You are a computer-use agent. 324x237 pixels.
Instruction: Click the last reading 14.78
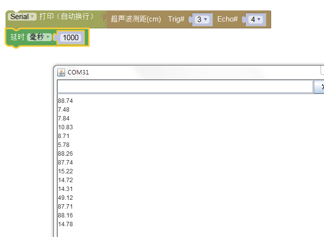tap(65, 224)
